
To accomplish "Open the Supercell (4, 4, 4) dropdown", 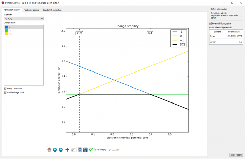I will tap(24, 19).
